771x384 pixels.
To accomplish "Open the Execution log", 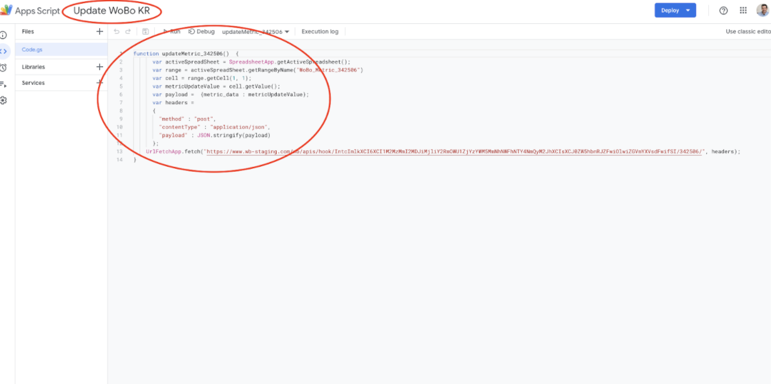I will (319, 31).
